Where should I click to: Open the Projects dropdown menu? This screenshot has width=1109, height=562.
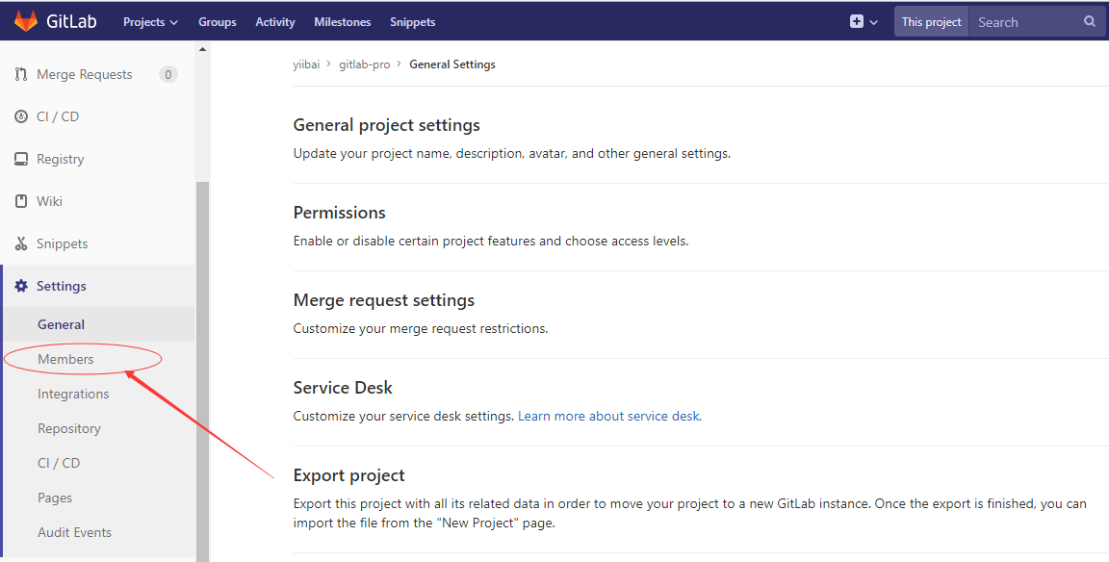150,22
